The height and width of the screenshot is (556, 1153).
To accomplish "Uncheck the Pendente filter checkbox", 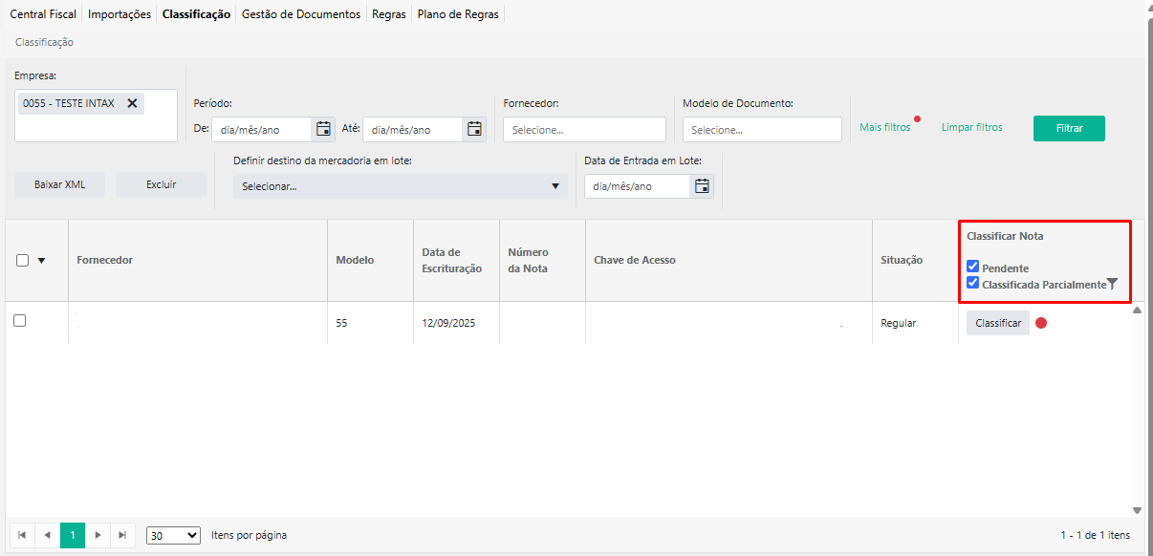I will [973, 267].
